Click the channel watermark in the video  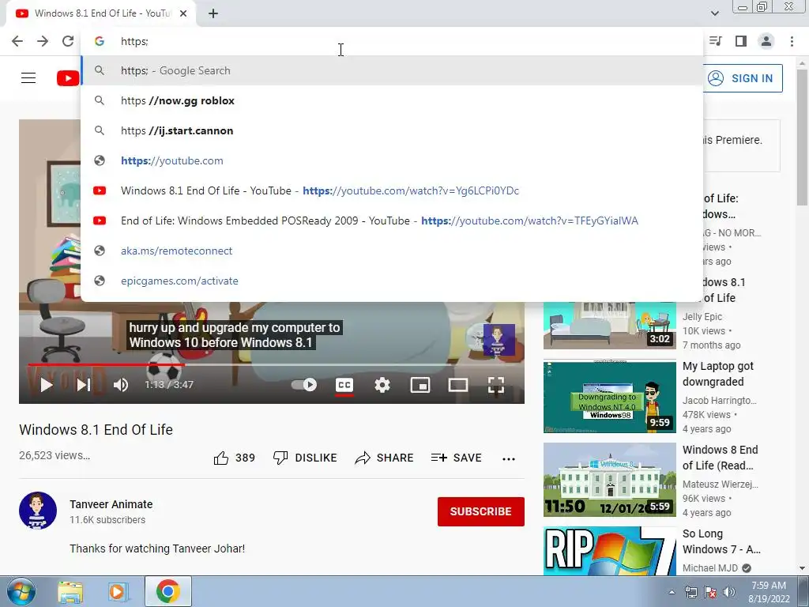(x=499, y=340)
